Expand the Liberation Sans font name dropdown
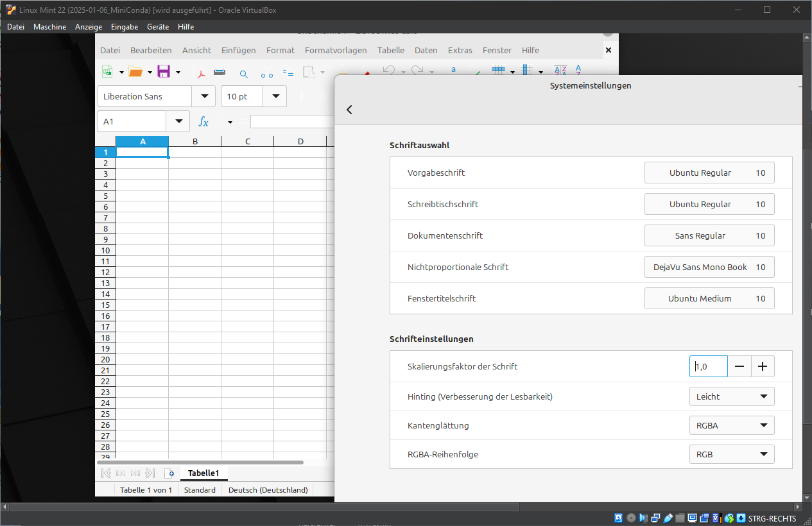812x526 pixels. click(204, 96)
